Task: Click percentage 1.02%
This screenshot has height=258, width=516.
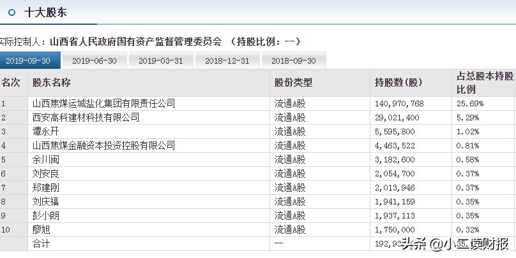Action: point(467,132)
